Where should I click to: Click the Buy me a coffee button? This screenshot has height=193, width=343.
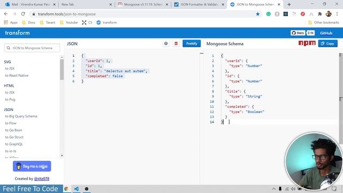point(32,166)
